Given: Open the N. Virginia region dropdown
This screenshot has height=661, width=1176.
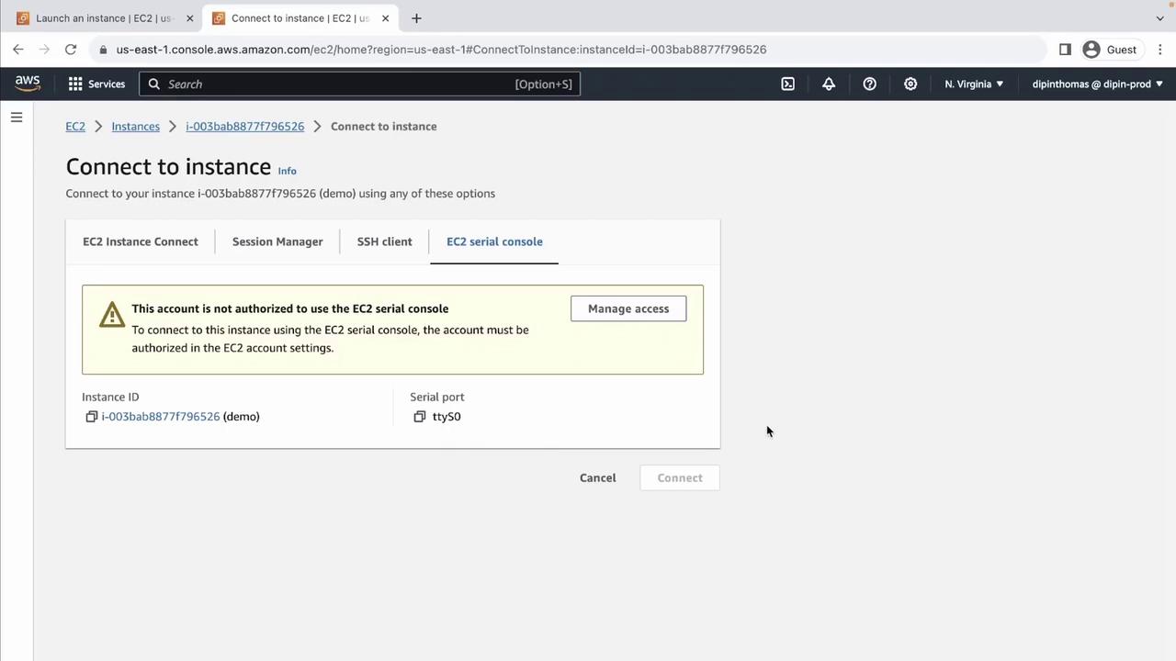Looking at the screenshot, I should (x=974, y=84).
